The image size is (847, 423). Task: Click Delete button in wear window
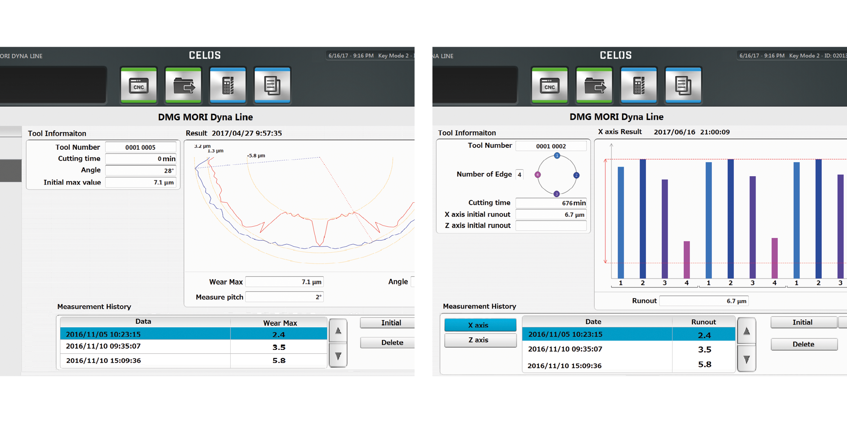pos(387,342)
